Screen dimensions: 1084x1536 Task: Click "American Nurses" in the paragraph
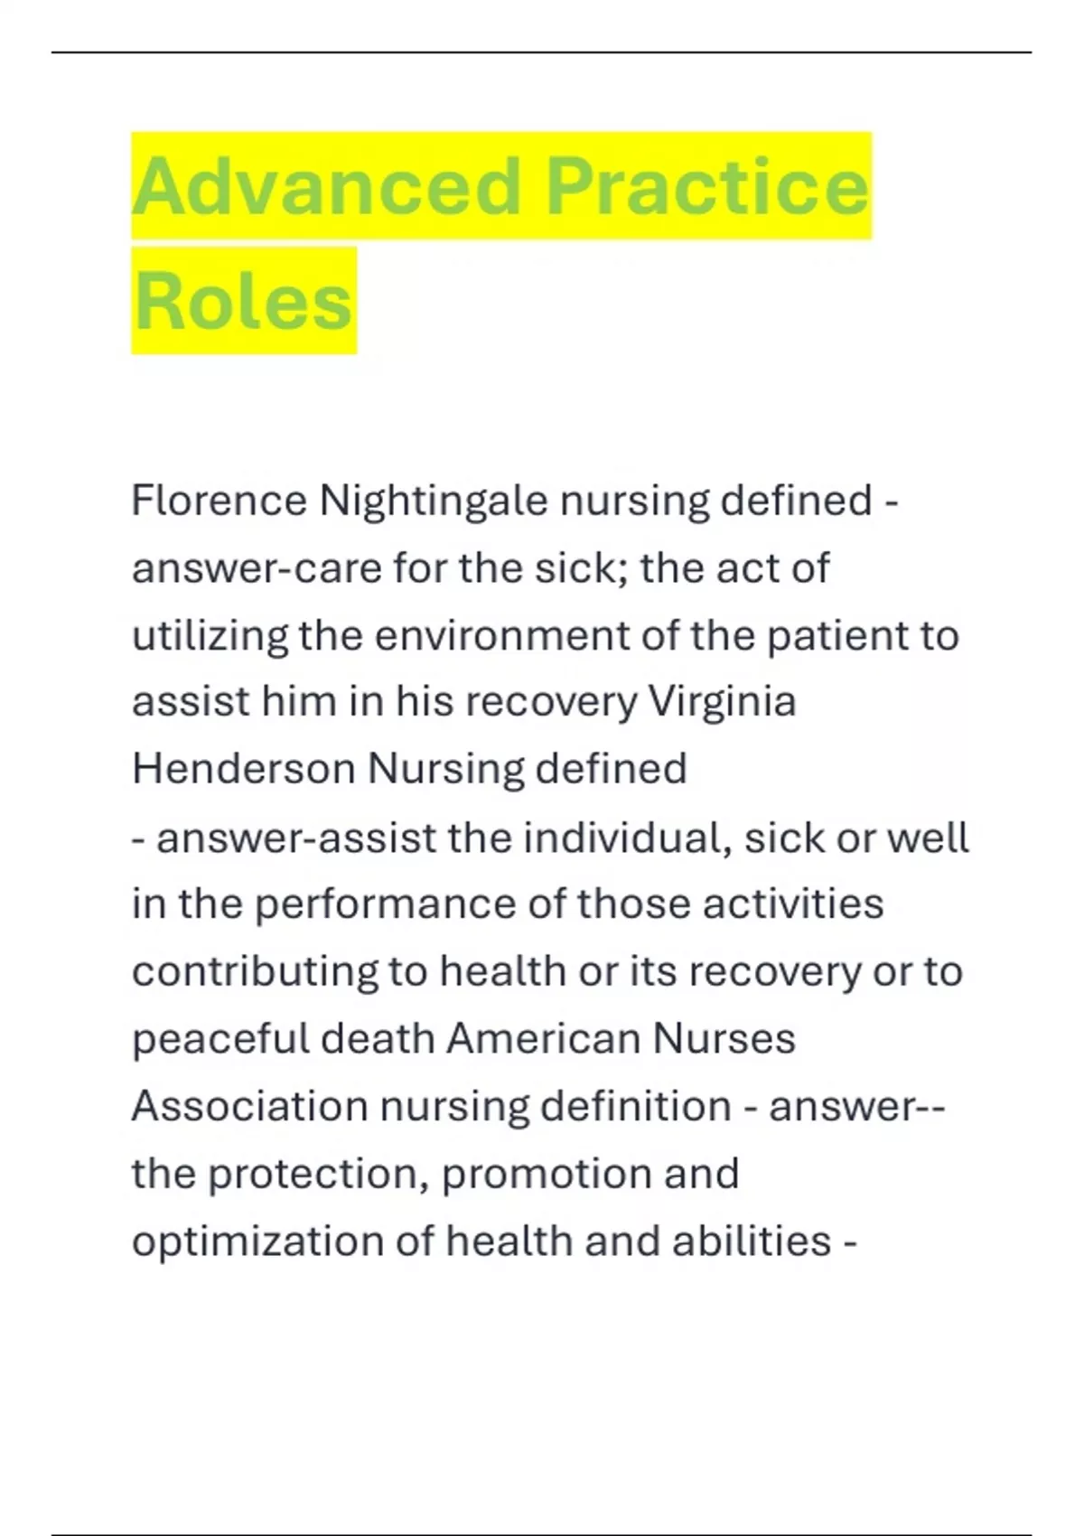[x=621, y=1039]
